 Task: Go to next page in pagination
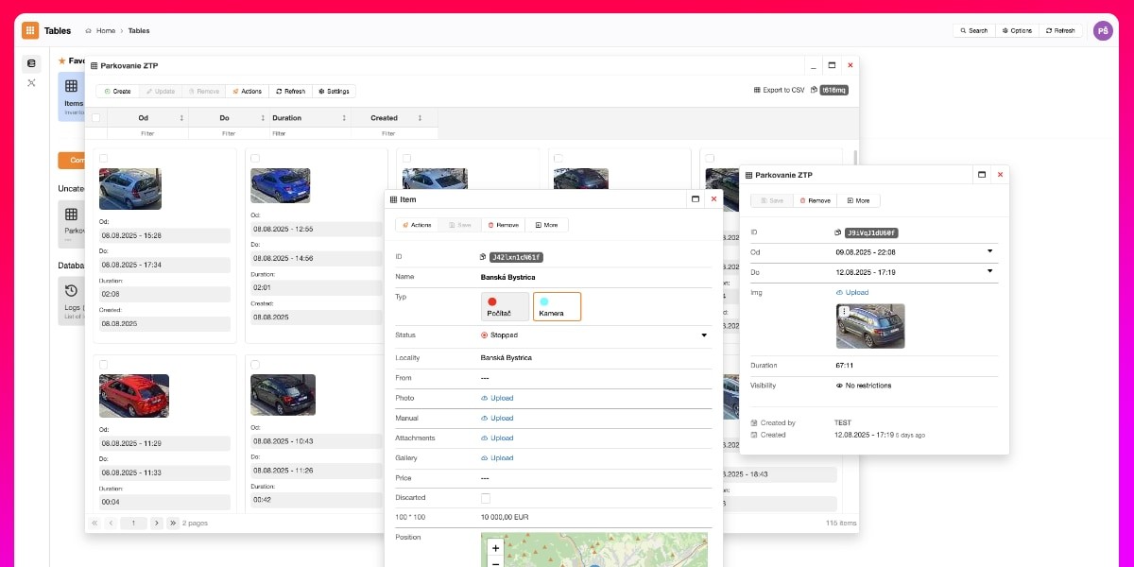[156, 523]
